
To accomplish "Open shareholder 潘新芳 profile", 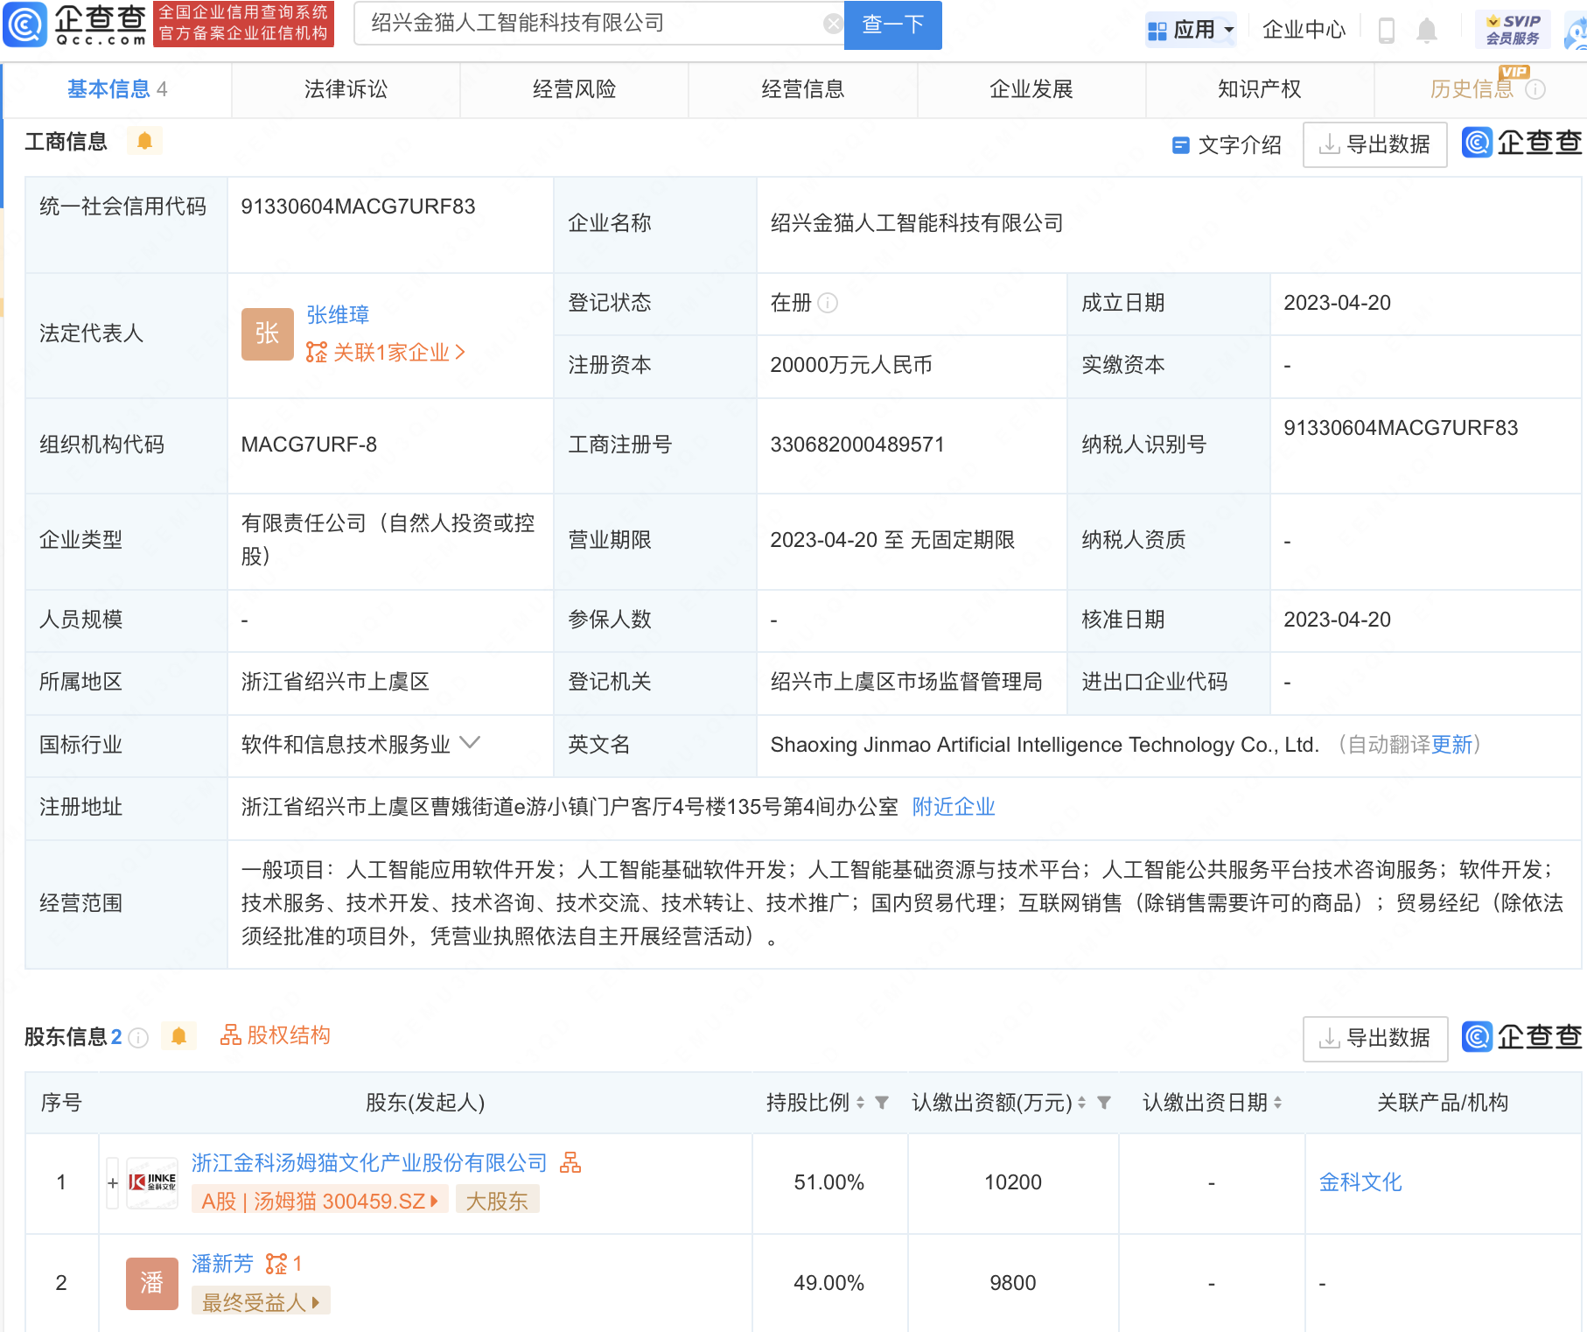I will tap(222, 1264).
